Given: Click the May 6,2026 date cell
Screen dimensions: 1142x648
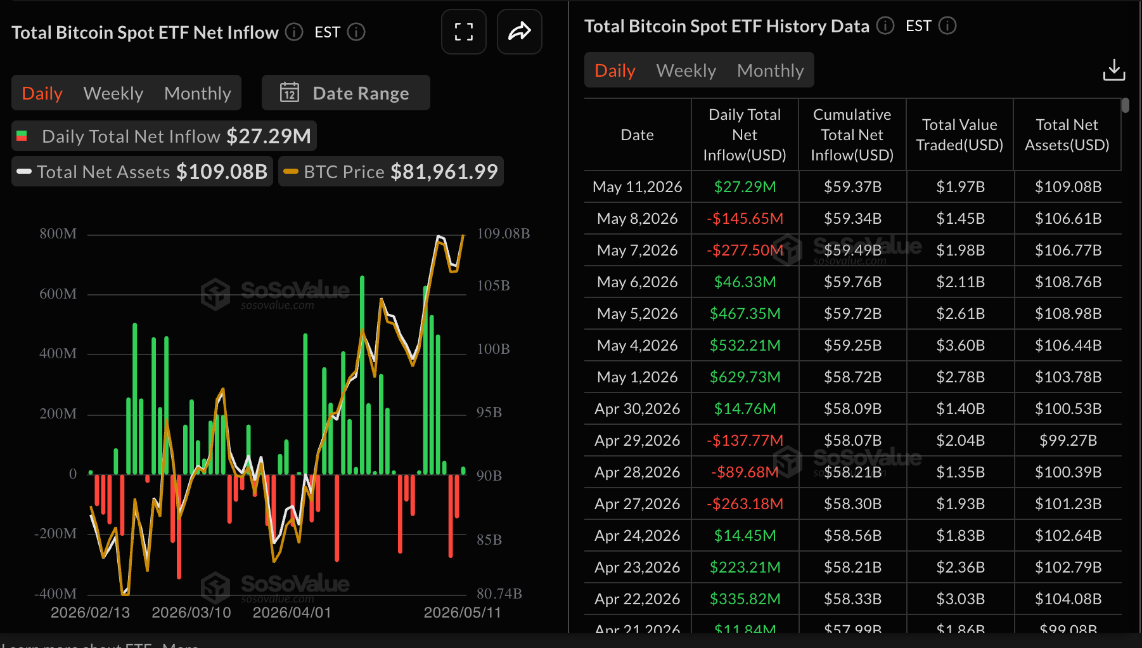Looking at the screenshot, I should (638, 282).
